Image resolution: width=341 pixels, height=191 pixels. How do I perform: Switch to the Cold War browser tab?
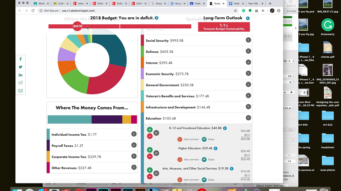coord(61,3)
